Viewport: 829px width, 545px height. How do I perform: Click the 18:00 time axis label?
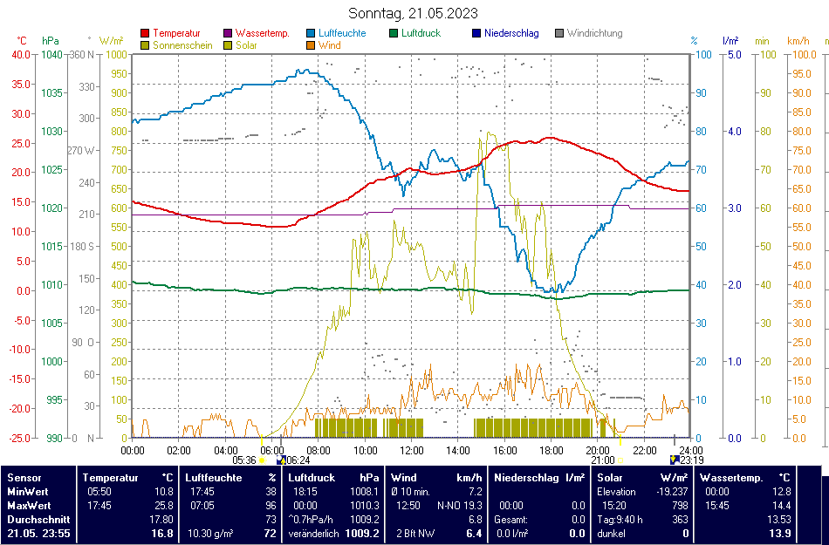[551, 451]
